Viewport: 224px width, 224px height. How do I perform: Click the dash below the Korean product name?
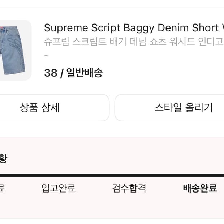coord(46,55)
